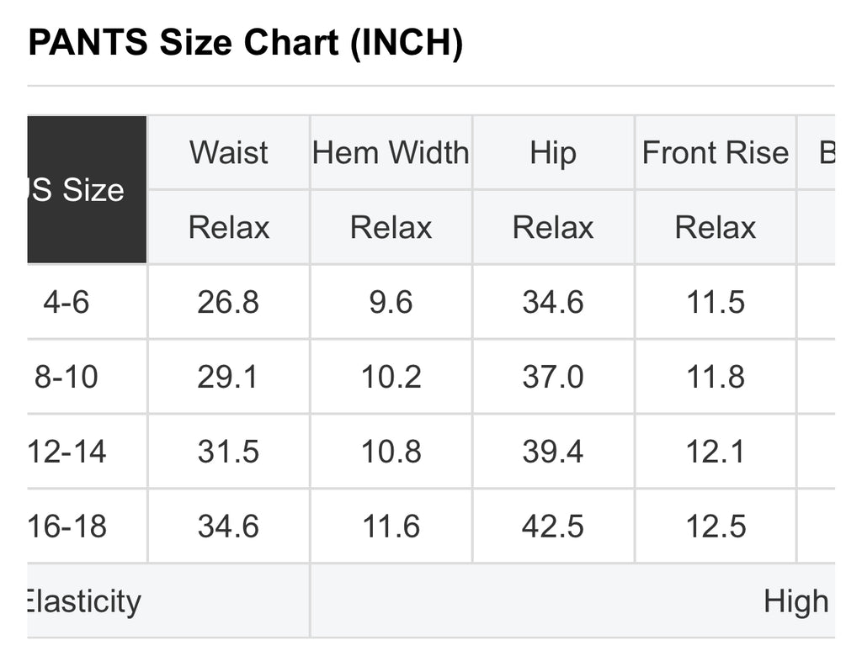
Task: Click front rise value 12.5
Action: coord(716,526)
